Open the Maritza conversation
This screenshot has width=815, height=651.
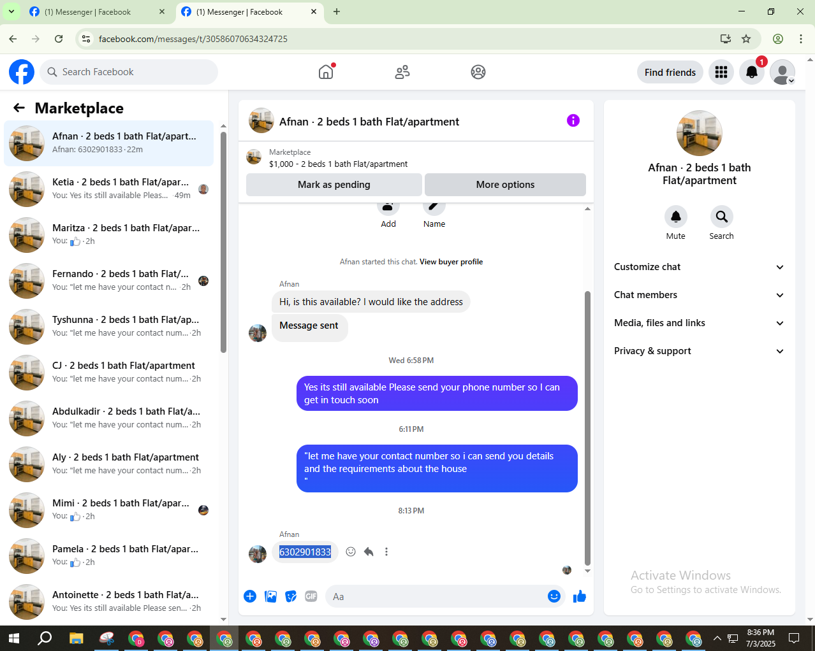109,235
